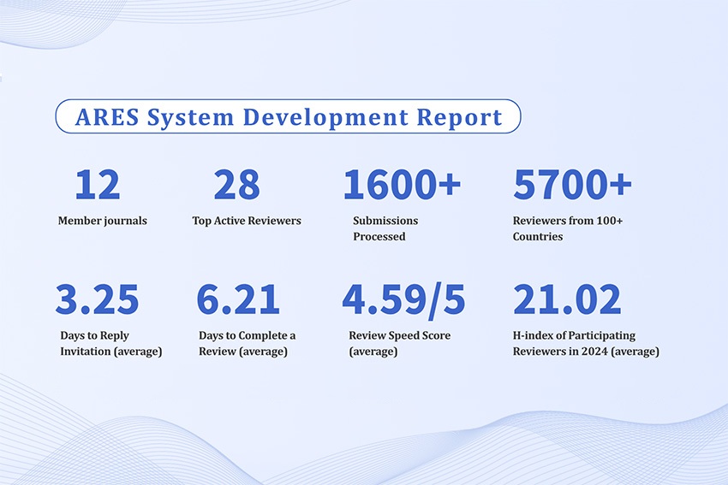The image size is (728, 485).
Task: Select the 1600+ submissions figure
Action: pos(402,185)
